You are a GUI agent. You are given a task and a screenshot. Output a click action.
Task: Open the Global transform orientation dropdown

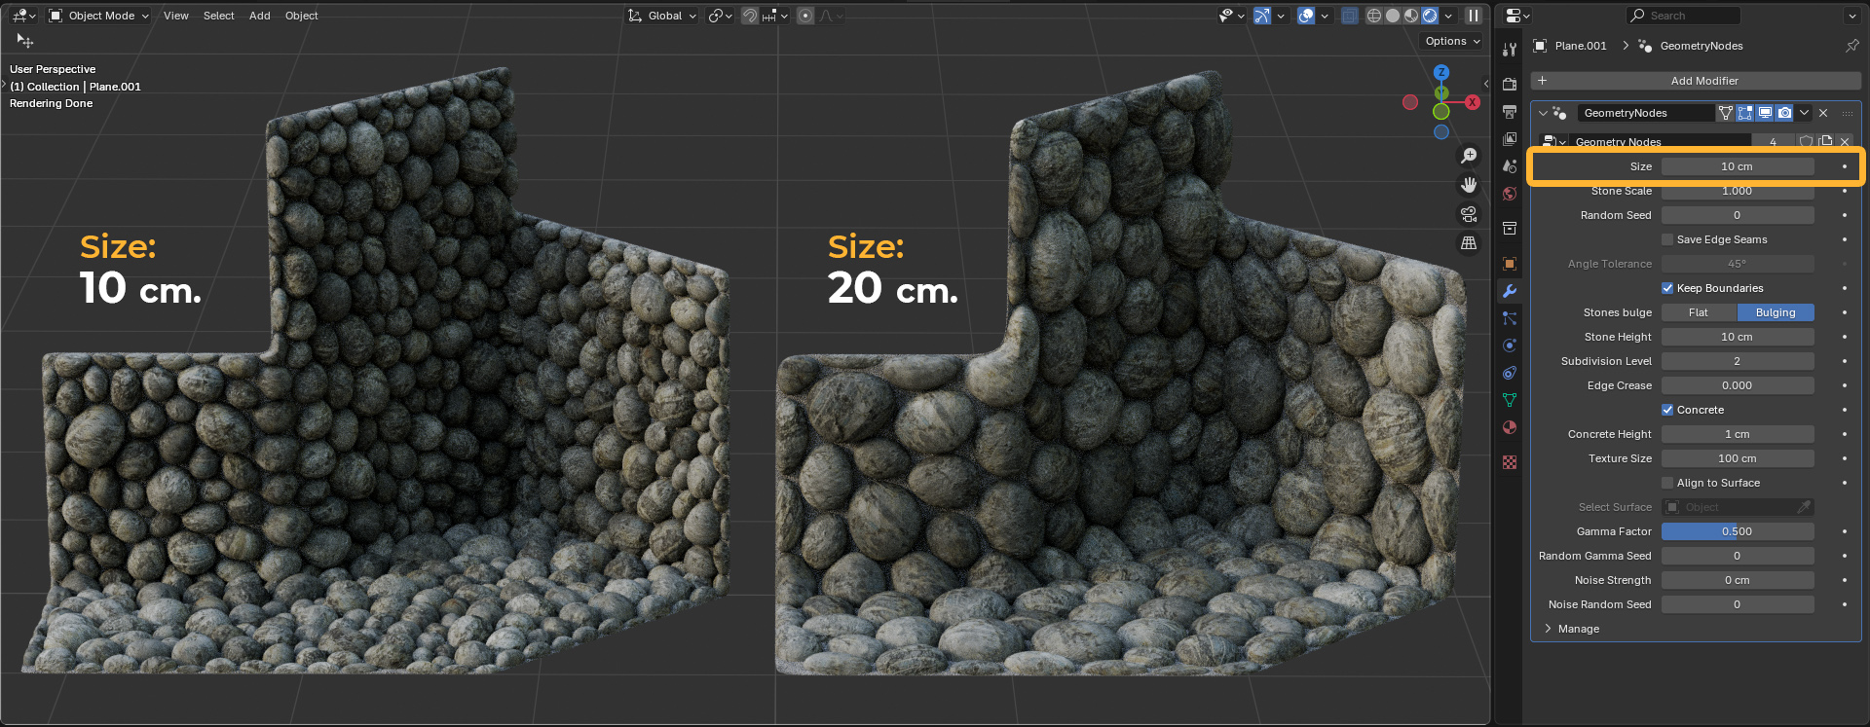(662, 16)
